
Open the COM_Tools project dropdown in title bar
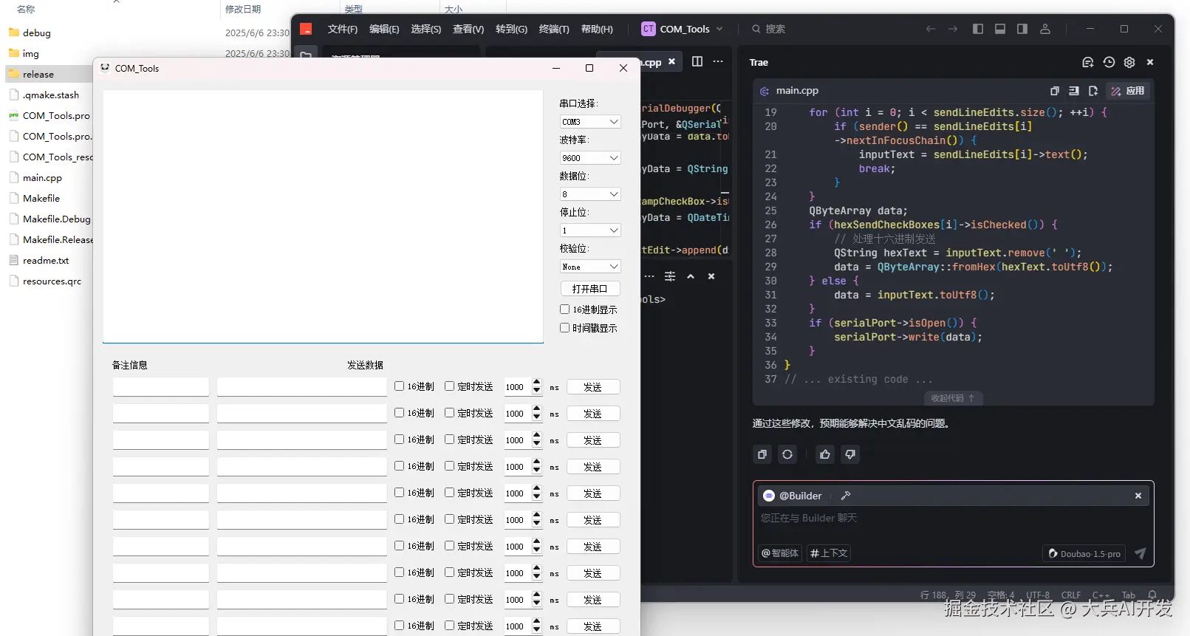point(683,29)
